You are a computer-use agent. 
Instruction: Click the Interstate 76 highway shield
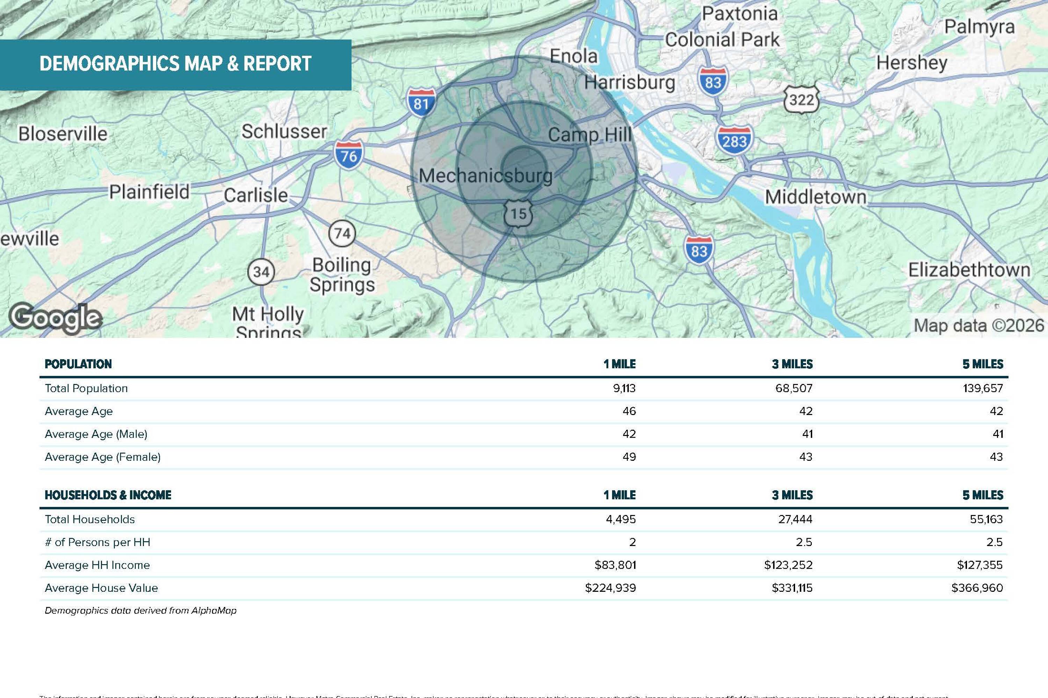click(x=348, y=154)
